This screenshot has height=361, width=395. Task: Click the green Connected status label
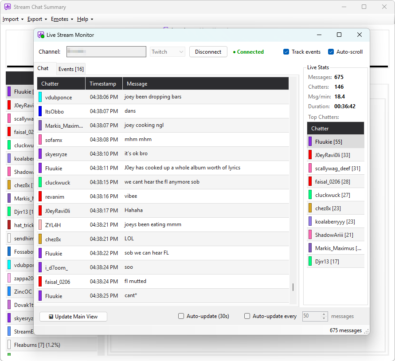(248, 52)
